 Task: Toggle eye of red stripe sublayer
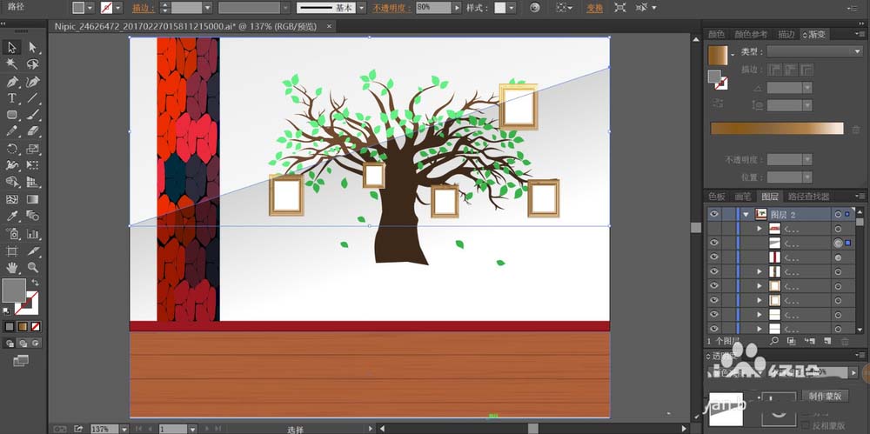tap(714, 257)
